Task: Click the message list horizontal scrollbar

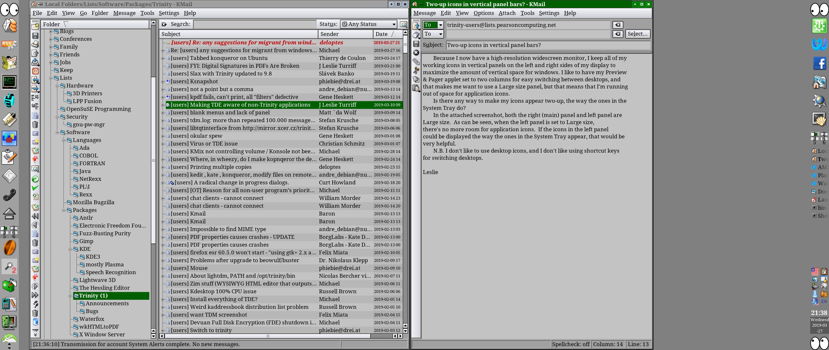Action: pos(281,336)
